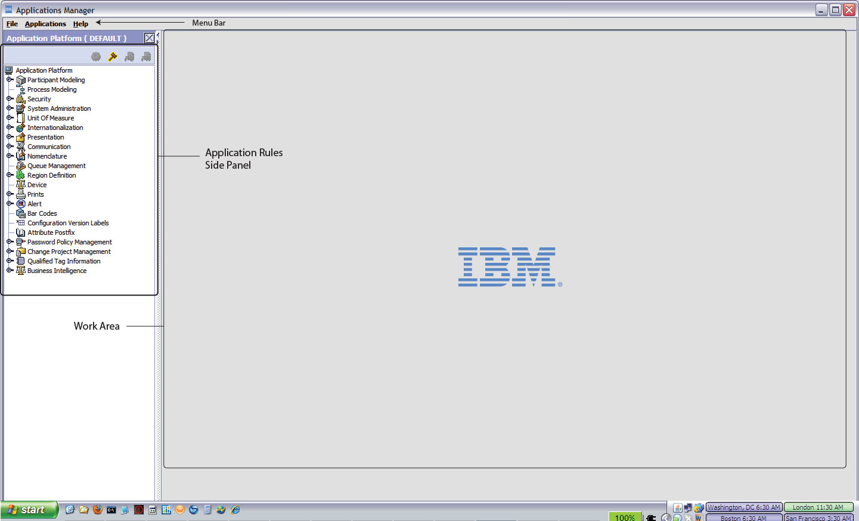
Task: Click the London 11:30 AM clock
Action: tap(818, 507)
